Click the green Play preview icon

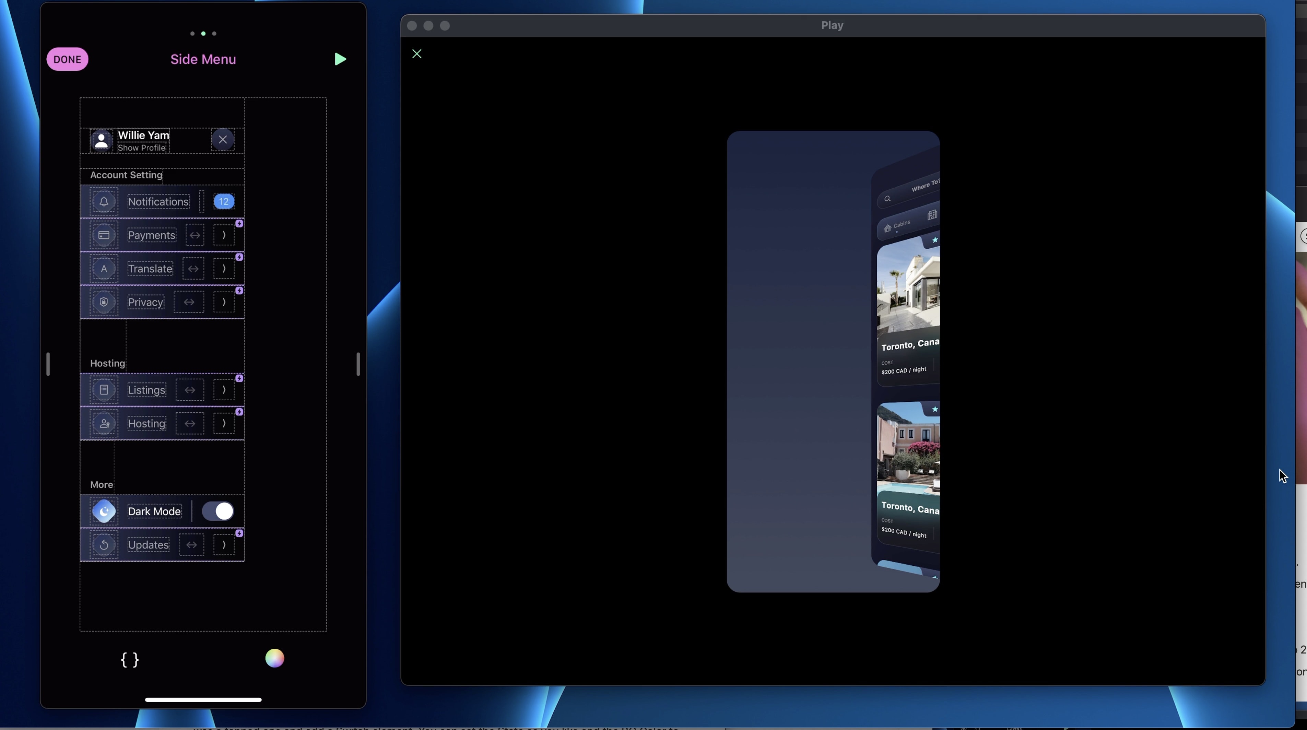tap(340, 59)
